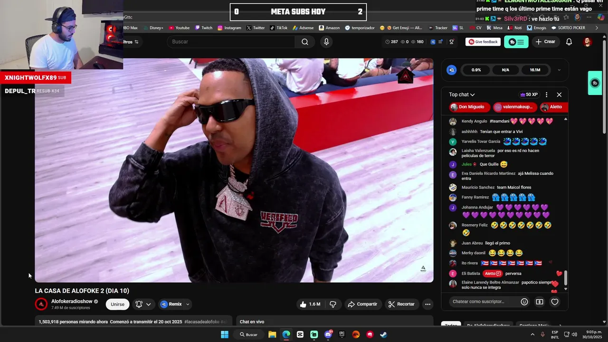Open the notification bell dropdown for channel
608x342 pixels.
point(143,304)
